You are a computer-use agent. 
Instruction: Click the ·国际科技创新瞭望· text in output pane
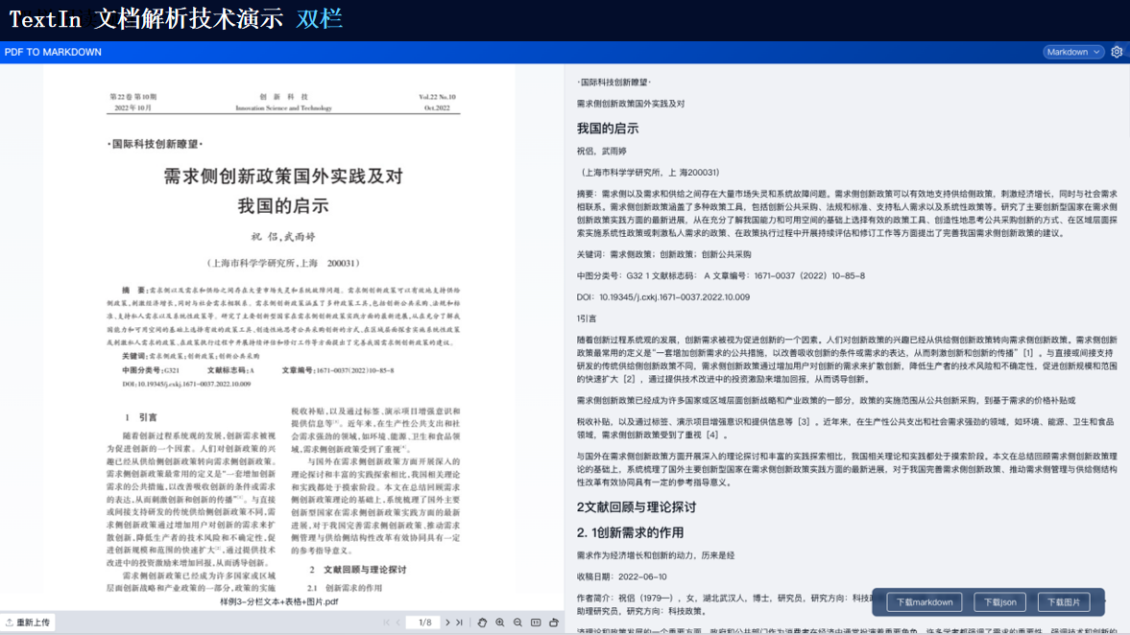click(x=613, y=82)
